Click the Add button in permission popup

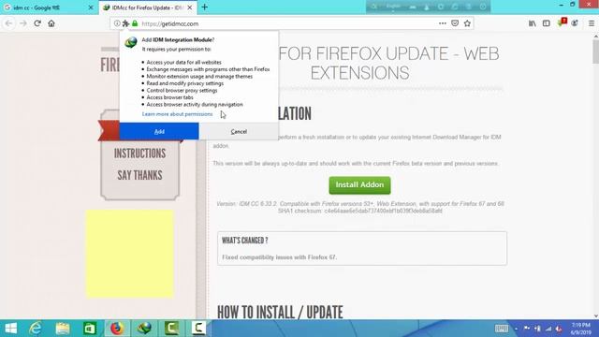159,131
